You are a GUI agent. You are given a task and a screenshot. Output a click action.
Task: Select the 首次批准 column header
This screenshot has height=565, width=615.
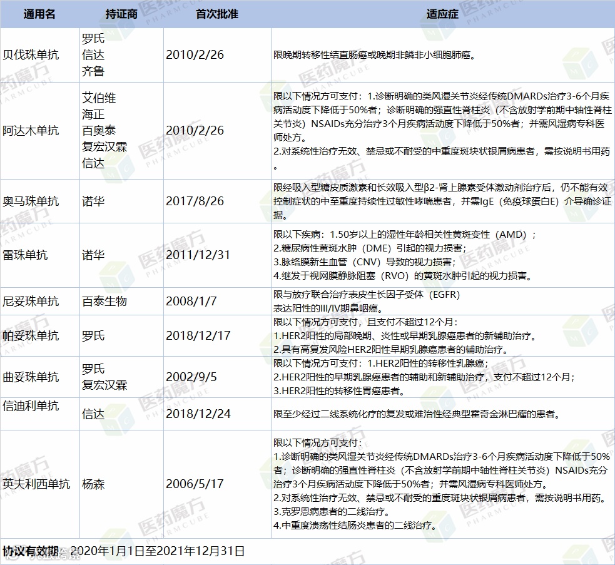coord(217,14)
